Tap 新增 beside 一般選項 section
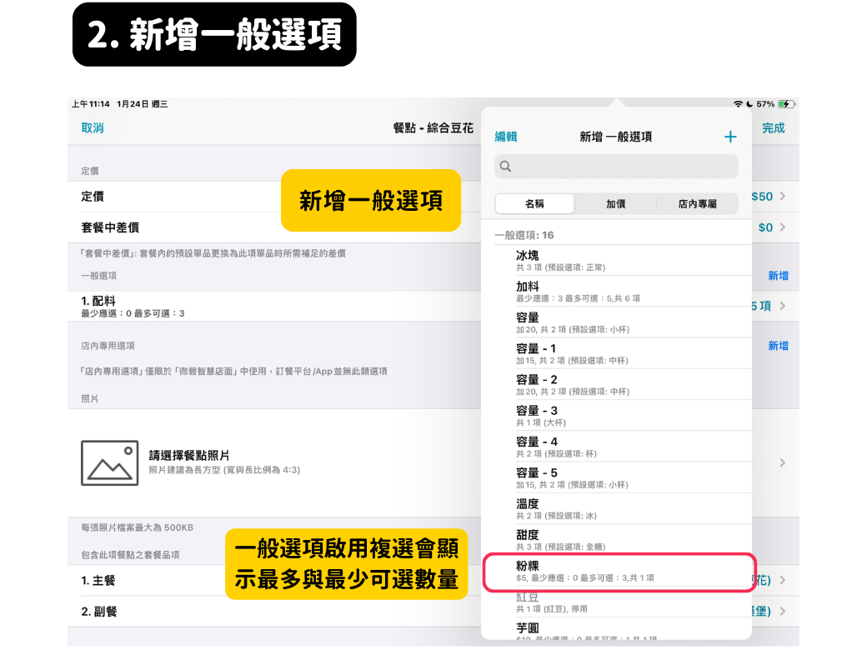The height and width of the screenshot is (650, 867). pyautogui.click(x=778, y=276)
